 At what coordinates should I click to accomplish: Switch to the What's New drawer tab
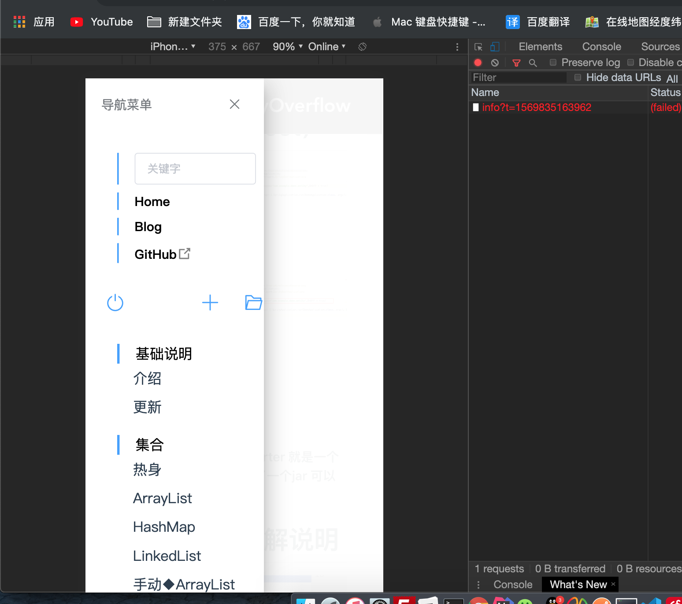[578, 584]
